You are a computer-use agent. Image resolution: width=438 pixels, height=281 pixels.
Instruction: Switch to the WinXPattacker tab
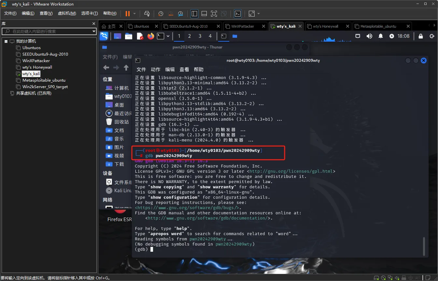(x=243, y=26)
